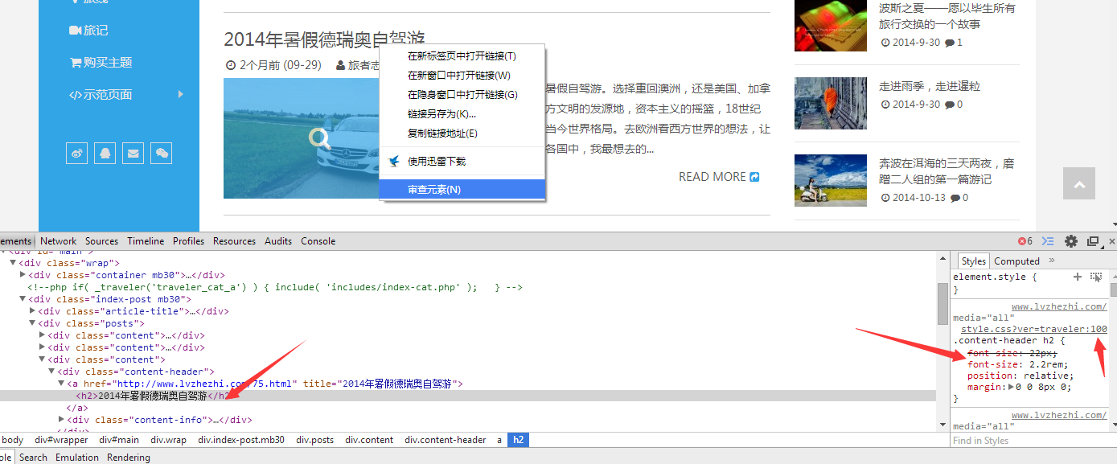This screenshot has width=1117, height=464.
Task: Switch to the Network tab in DevTools
Action: coord(59,241)
